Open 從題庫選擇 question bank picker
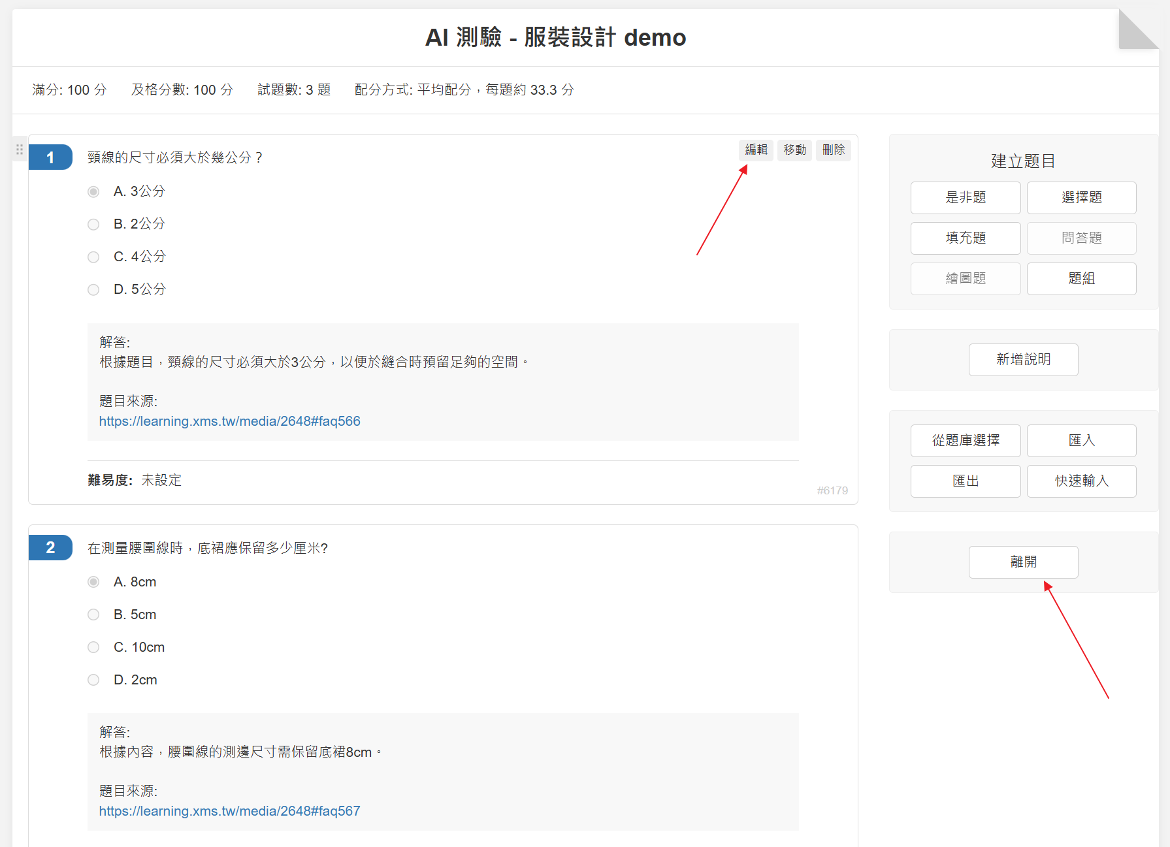The height and width of the screenshot is (847, 1170). [965, 441]
